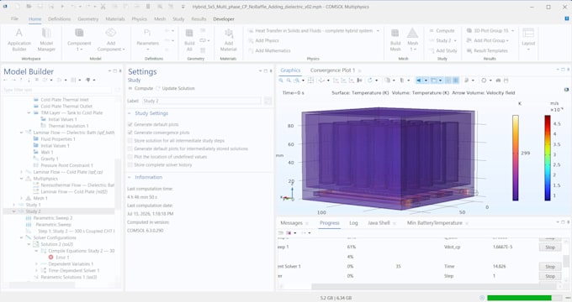572x302 pixels.
Task: Click the camera snapshot icon in Graphics toolbar
Action: coord(498,80)
